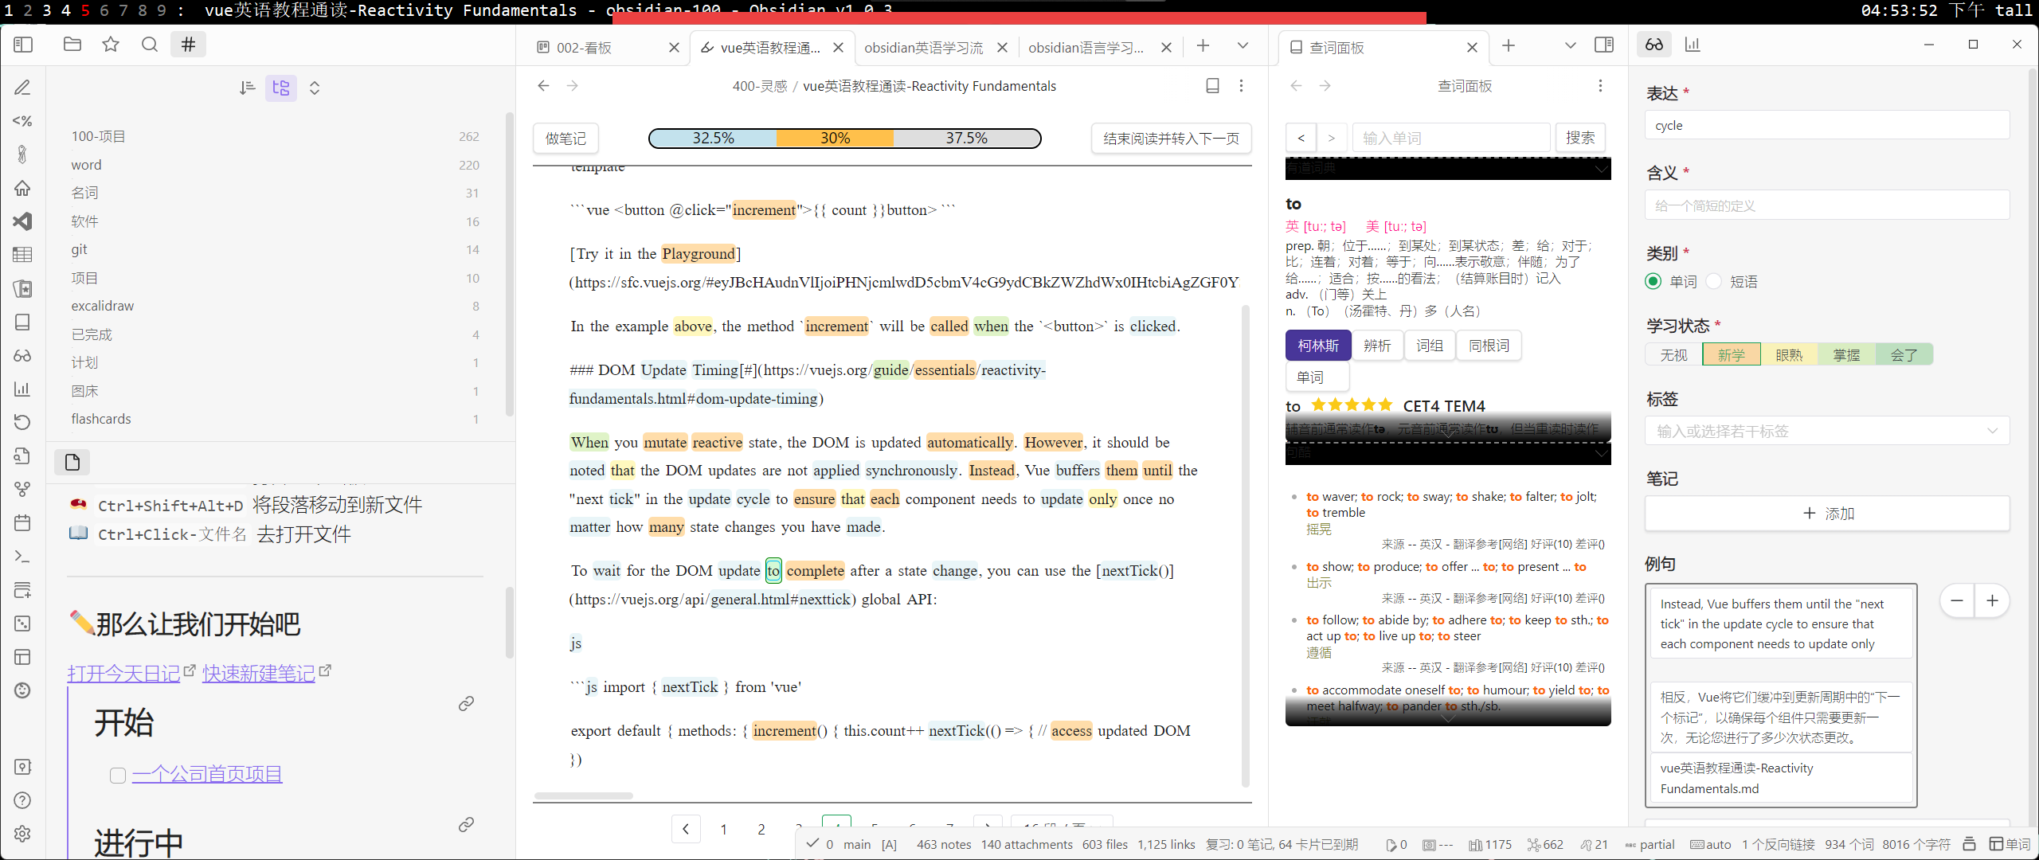This screenshot has height=860, width=2039.
Task: Open the tab list chevron next to new tab
Action: 1243,45
